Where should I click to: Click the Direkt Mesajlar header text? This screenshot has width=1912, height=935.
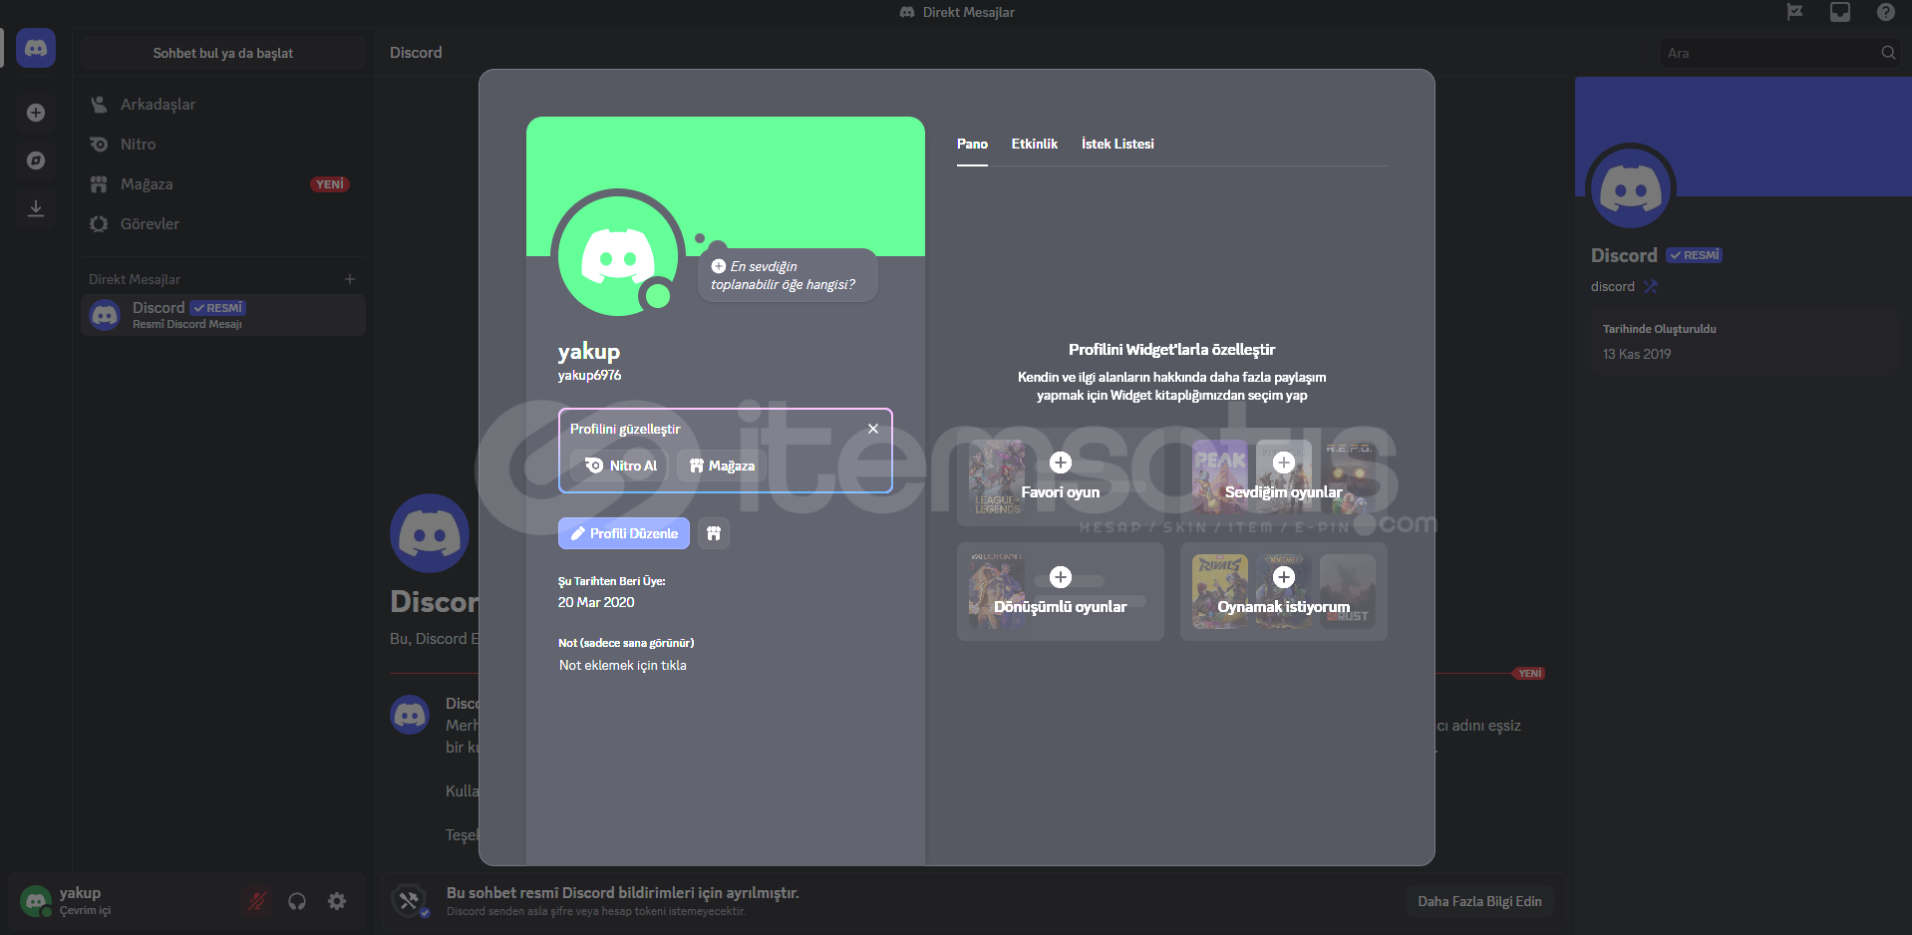(x=135, y=279)
